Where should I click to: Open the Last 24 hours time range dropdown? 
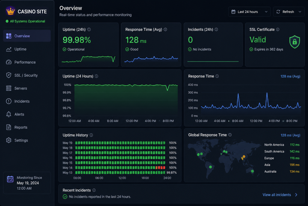click(x=249, y=12)
